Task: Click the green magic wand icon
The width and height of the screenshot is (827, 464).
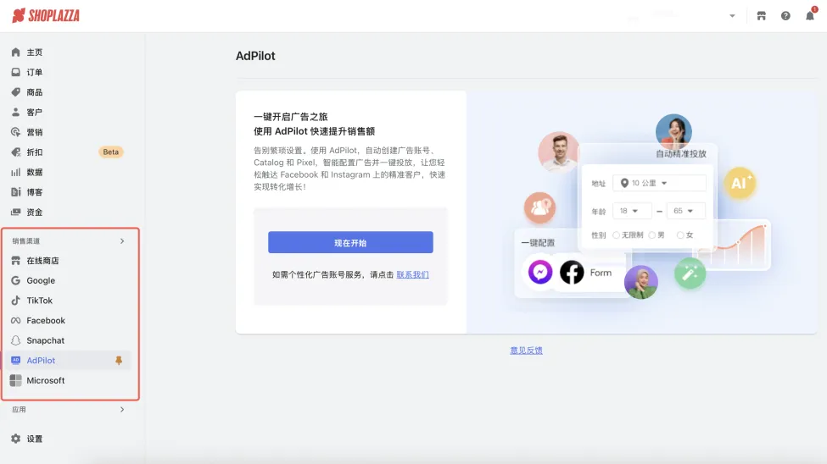Action: (x=690, y=273)
